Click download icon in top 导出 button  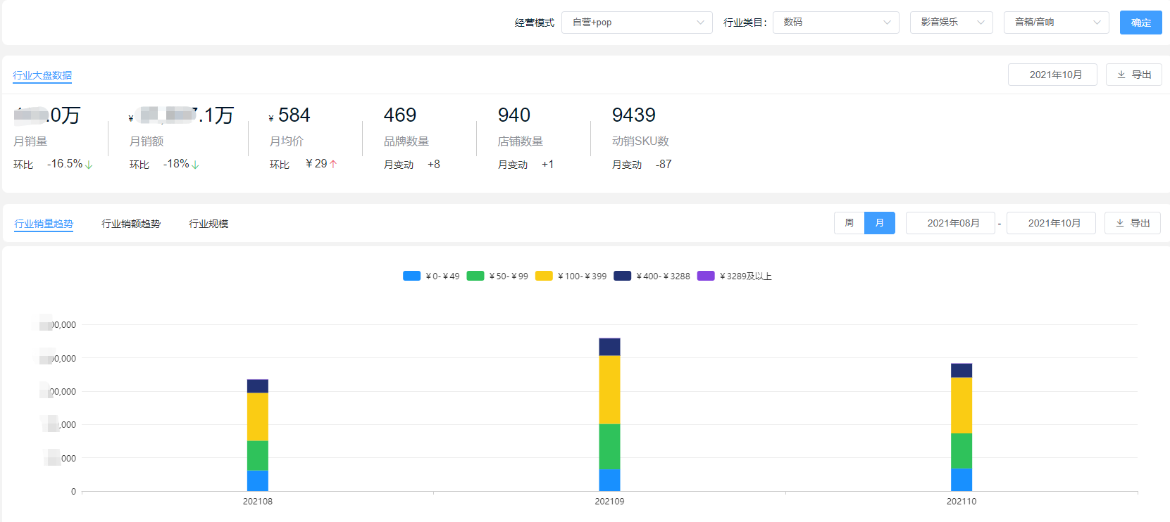pyautogui.click(x=1121, y=75)
